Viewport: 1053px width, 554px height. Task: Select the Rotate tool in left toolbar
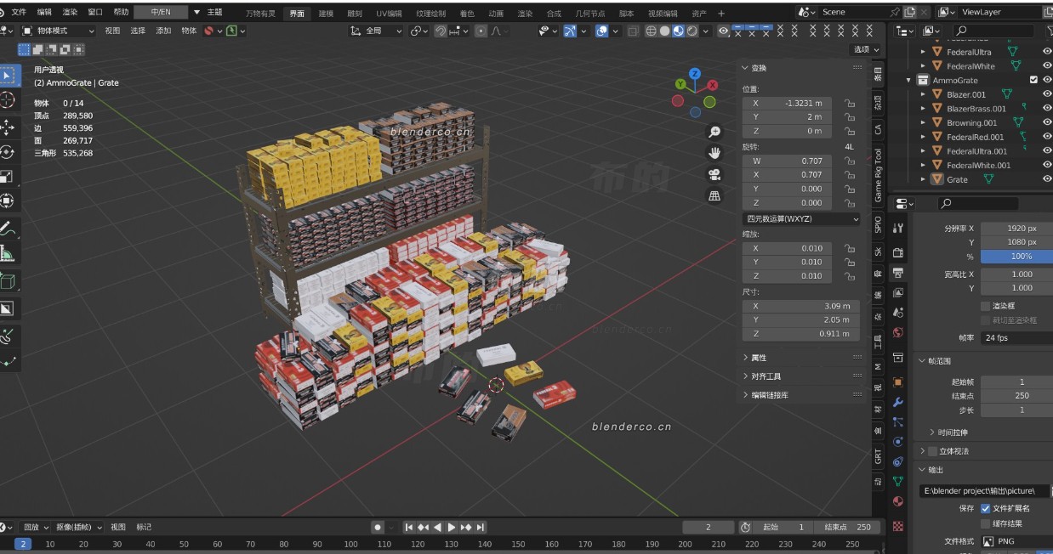7,152
